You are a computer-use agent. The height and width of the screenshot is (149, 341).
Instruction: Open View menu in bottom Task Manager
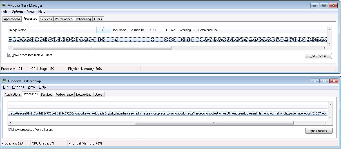coord(31,87)
